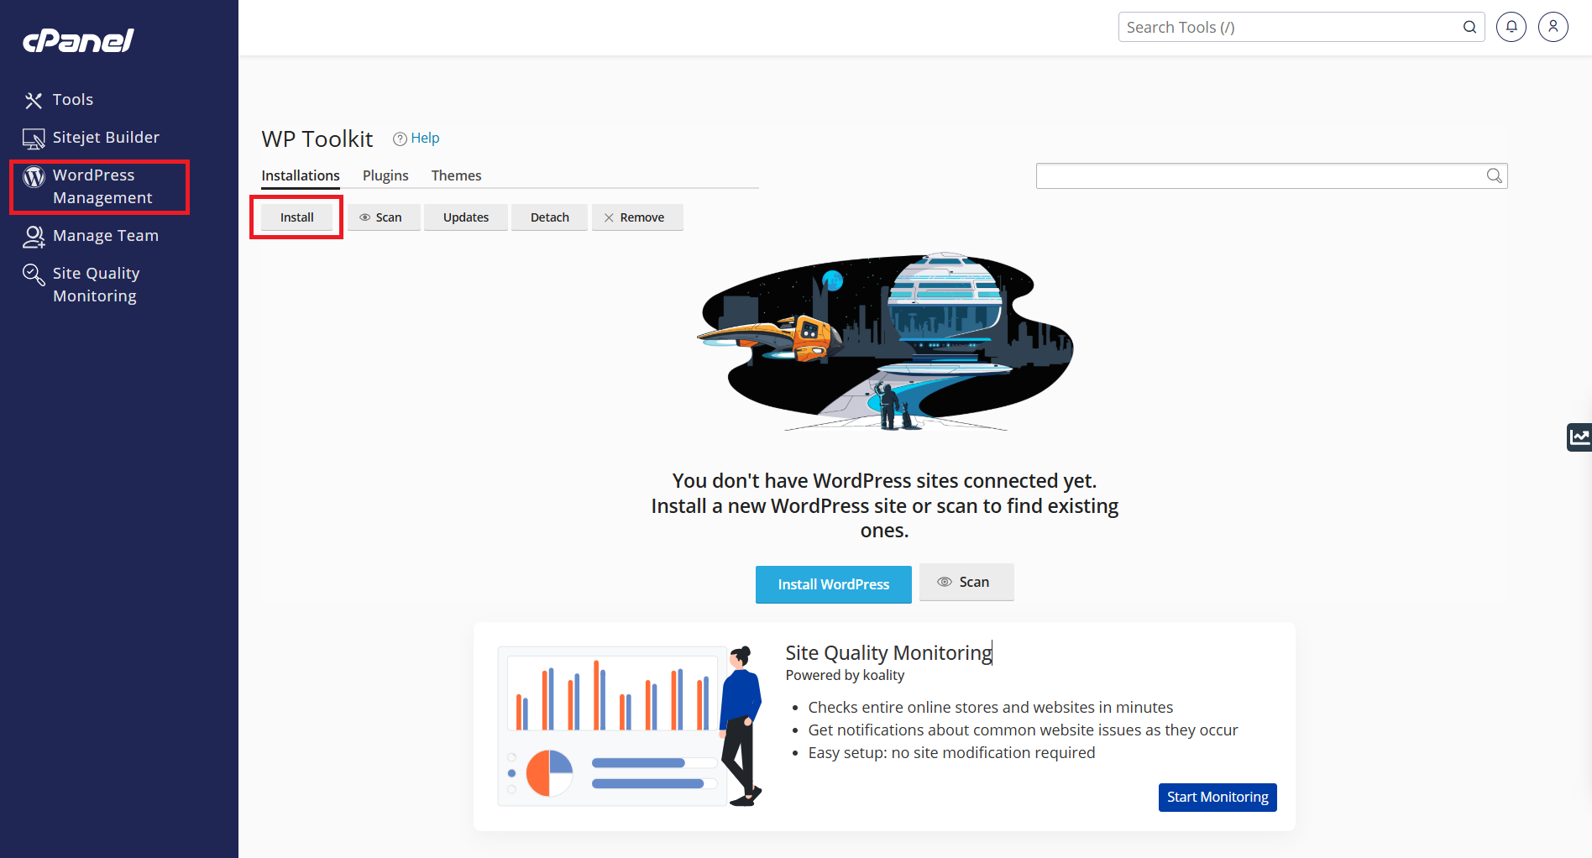
Task: Click the Start Monitoring button
Action: pyautogui.click(x=1218, y=797)
